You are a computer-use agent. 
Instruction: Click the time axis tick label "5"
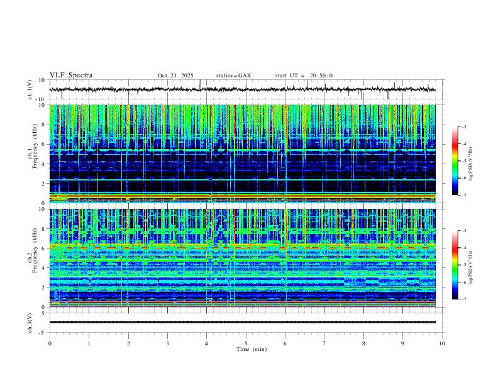(x=246, y=343)
